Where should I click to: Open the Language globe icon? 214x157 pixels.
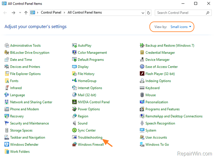(x=7, y=95)
